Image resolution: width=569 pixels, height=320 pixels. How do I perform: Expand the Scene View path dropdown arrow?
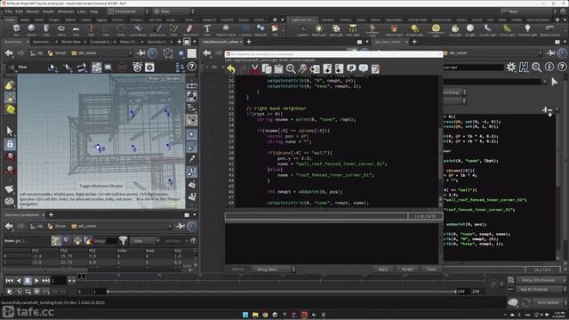tap(131, 53)
